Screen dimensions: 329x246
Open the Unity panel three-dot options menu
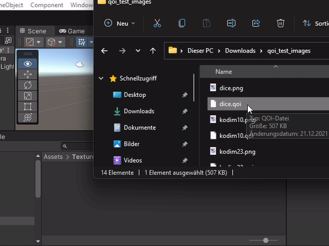pyautogui.click(x=8, y=30)
